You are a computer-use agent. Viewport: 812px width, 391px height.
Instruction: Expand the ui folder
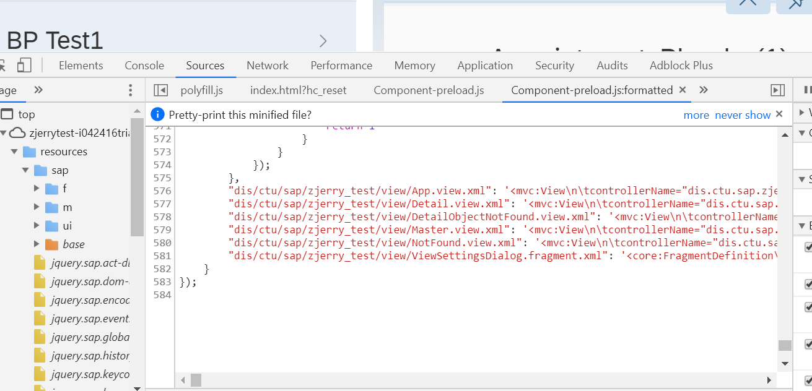(x=37, y=226)
